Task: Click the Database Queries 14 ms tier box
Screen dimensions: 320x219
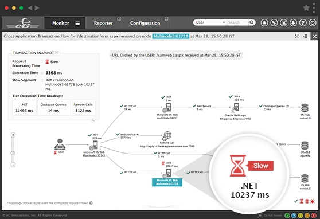Action: click(53, 108)
